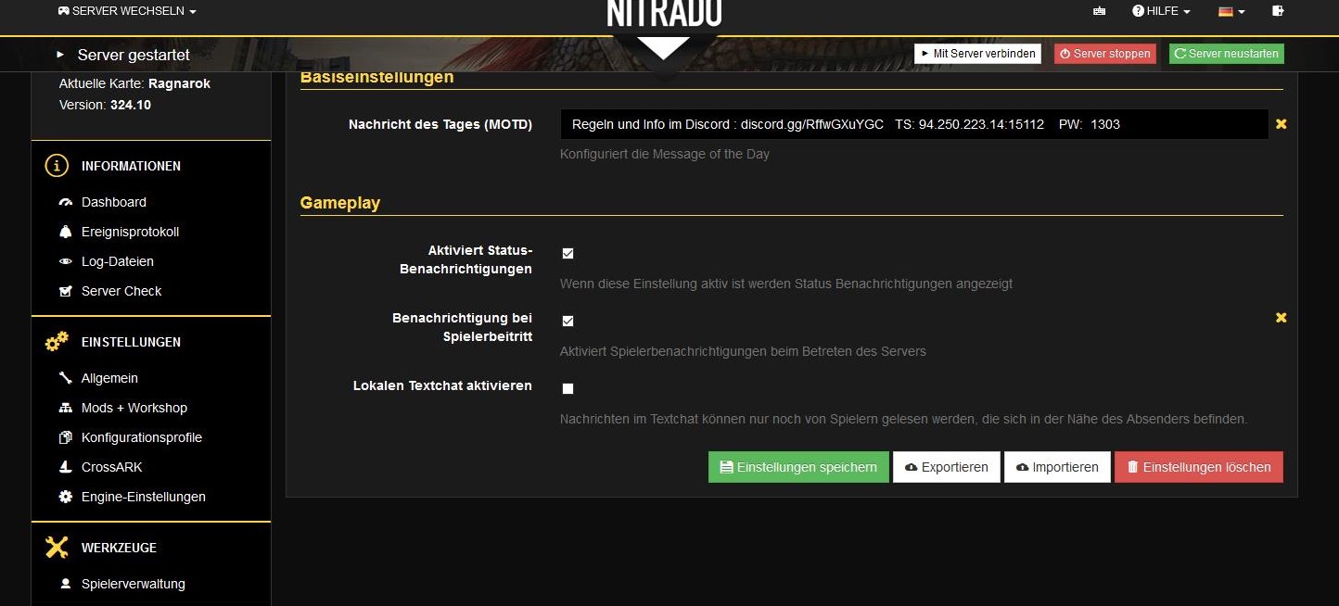Click the keyboard icon in top bar
1339x606 pixels.
[x=1100, y=11]
